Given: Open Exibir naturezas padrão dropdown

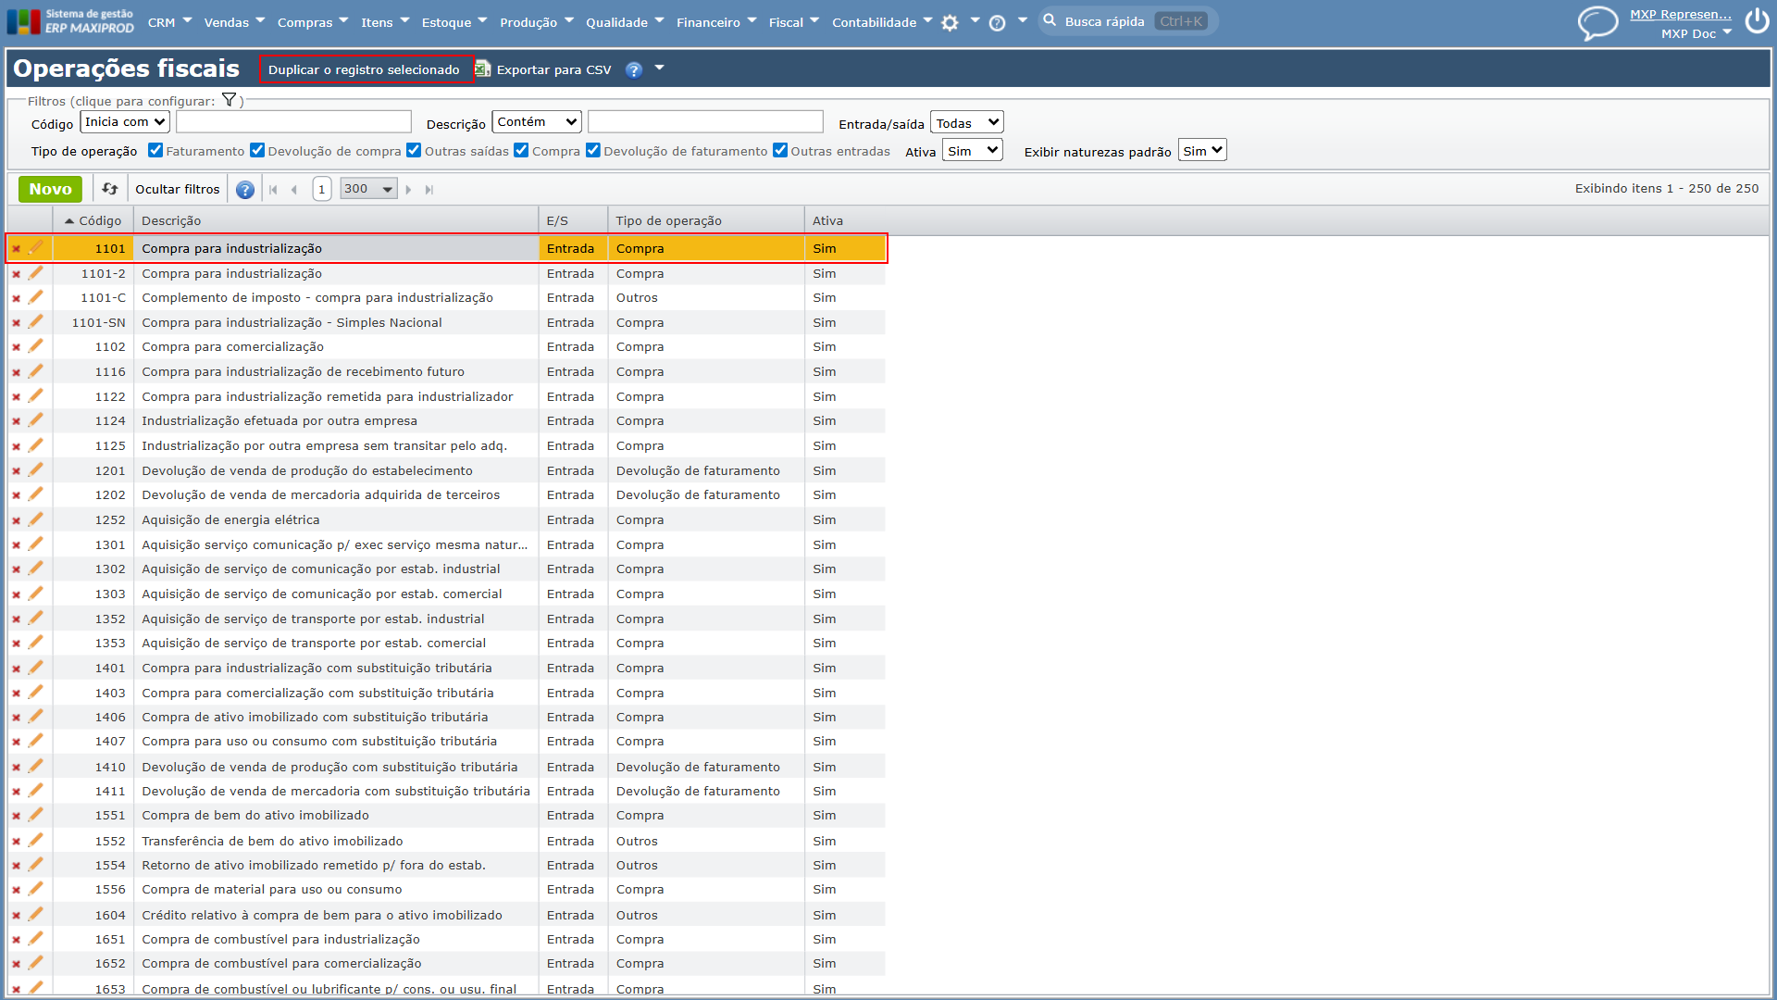Looking at the screenshot, I should click(x=1202, y=151).
